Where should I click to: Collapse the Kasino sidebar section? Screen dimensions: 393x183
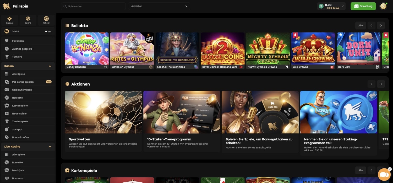50,66
